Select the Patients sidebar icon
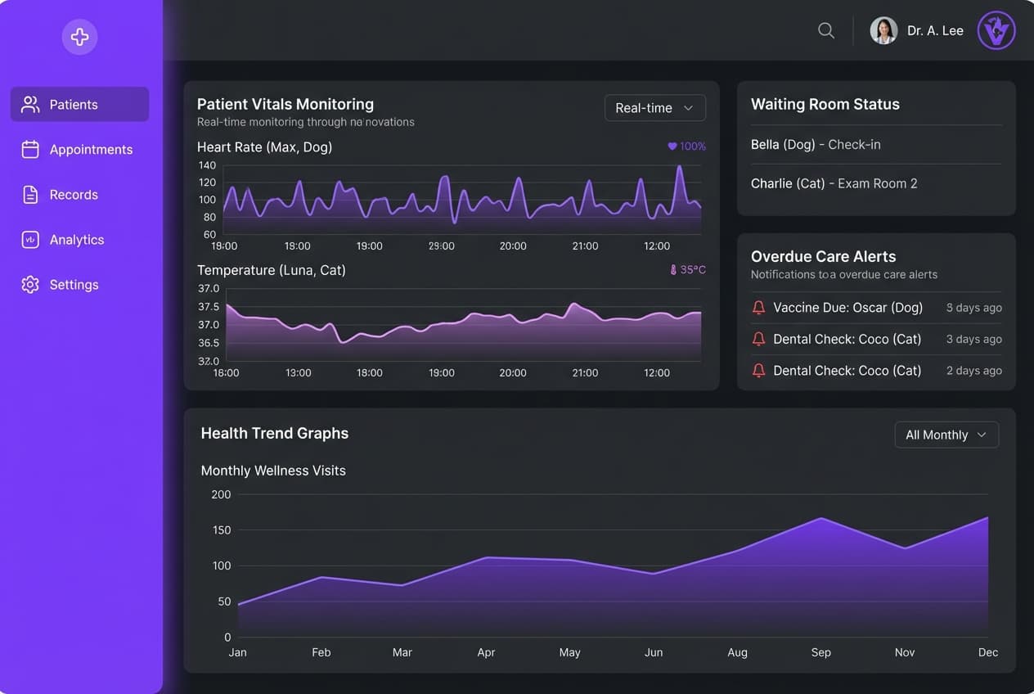 pyautogui.click(x=30, y=104)
